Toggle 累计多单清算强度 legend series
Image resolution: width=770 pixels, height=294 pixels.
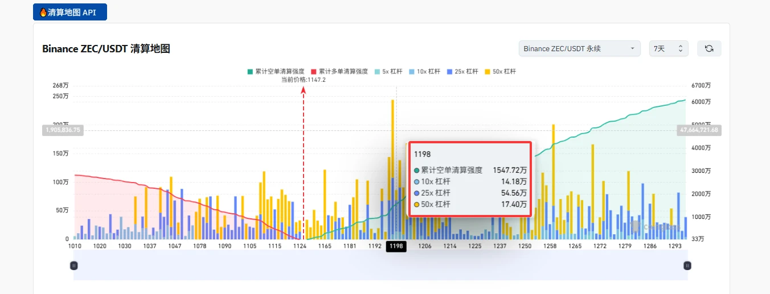338,72
